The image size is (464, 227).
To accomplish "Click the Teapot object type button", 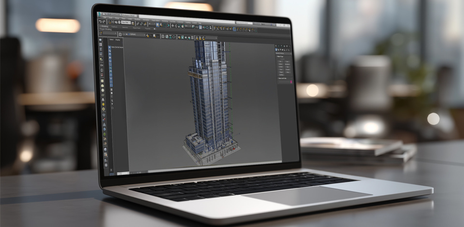I will (x=281, y=72).
